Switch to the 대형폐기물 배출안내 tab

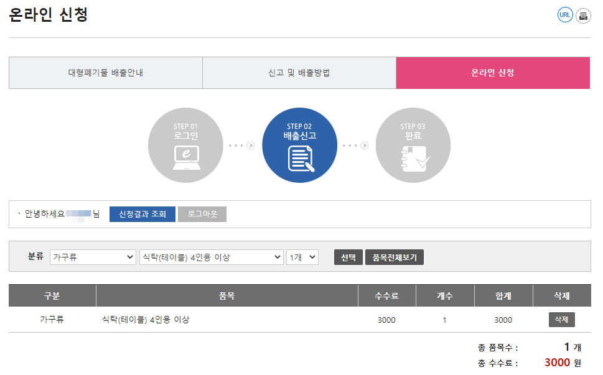click(x=105, y=73)
